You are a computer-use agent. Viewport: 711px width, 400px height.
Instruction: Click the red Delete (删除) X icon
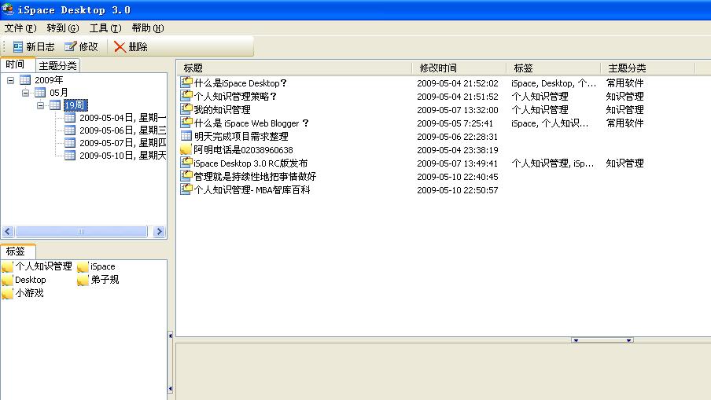point(120,46)
